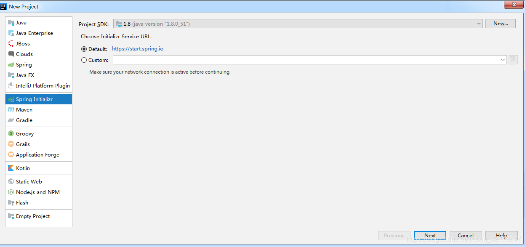525x247 pixels.
Task: Select Kotlin project type
Action: (39, 168)
